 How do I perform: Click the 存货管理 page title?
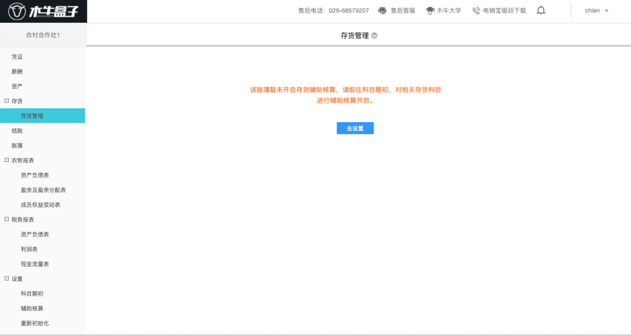click(355, 36)
